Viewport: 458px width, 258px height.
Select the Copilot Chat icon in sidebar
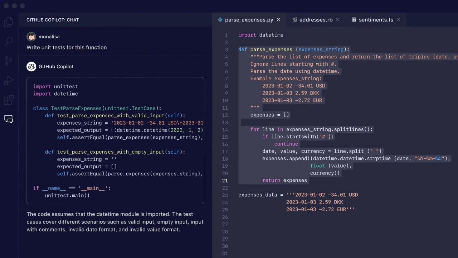9,119
